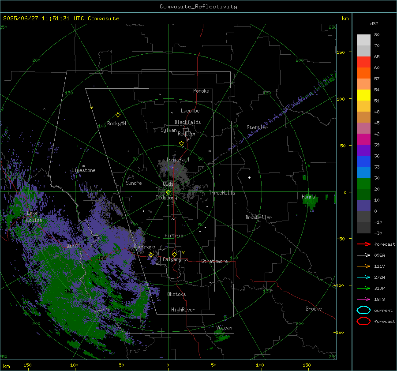The image size is (397, 371).
Task: Click the Vulcan town label
Action: coord(224,328)
